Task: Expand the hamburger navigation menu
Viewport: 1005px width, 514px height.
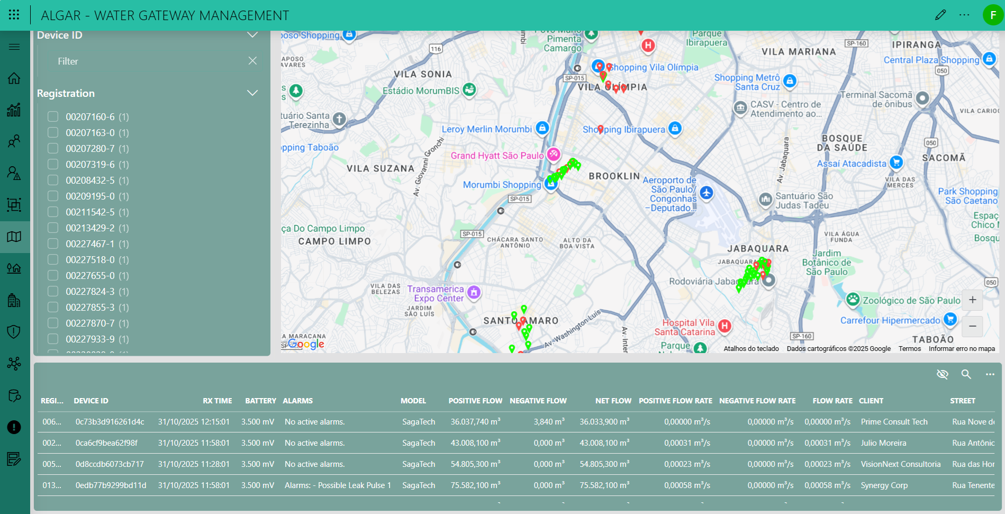Action: tap(14, 47)
